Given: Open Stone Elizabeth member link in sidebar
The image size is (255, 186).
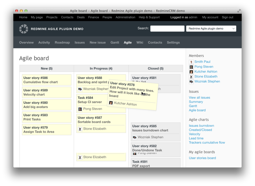Looking at the screenshot, I should [206, 77].
